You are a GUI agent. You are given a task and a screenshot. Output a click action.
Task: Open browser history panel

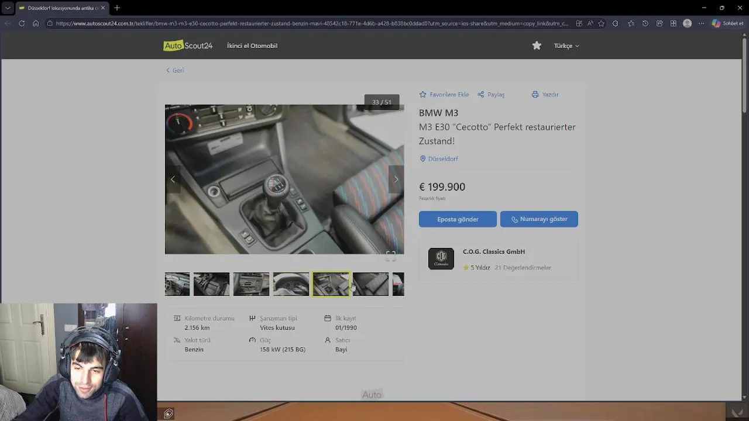click(x=645, y=23)
